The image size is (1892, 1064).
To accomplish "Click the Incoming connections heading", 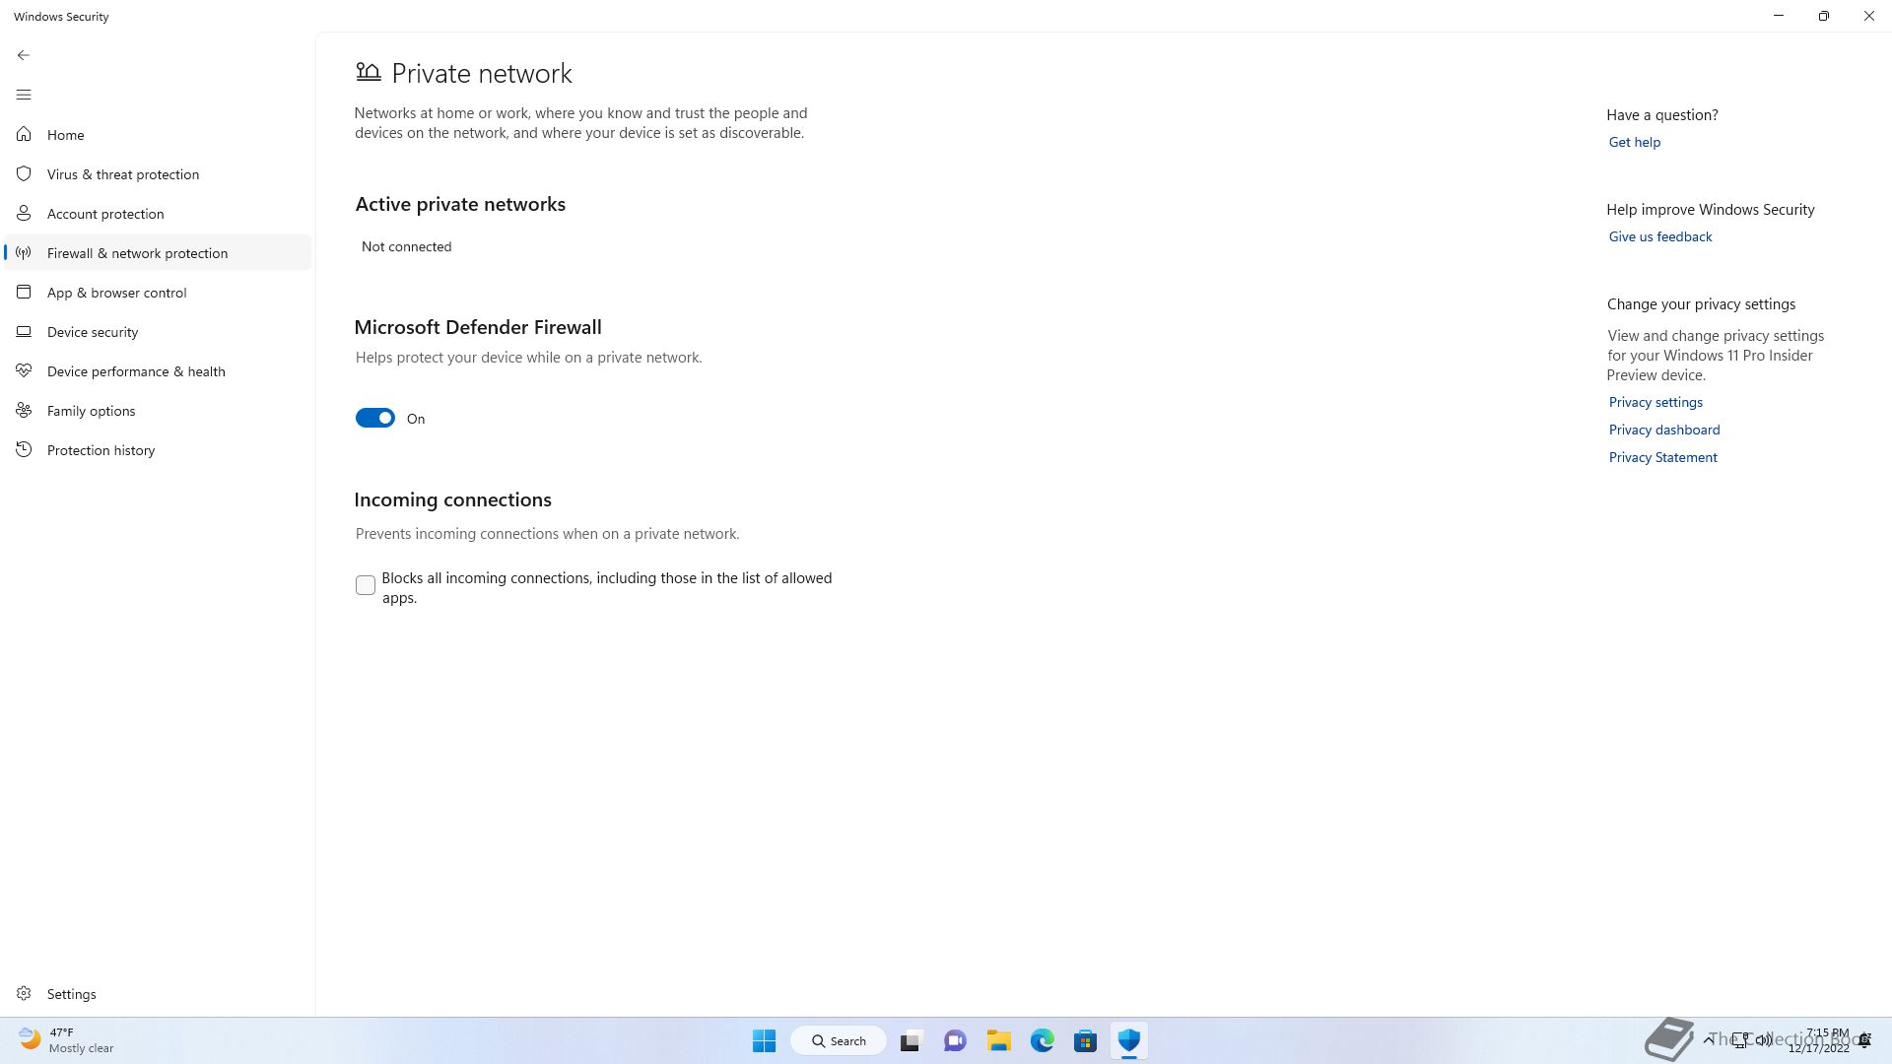I will point(452,499).
